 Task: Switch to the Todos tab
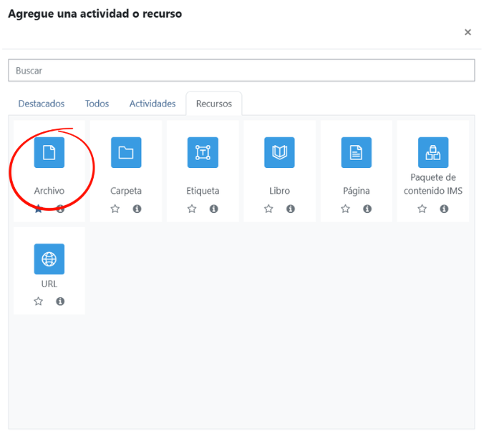click(x=97, y=104)
